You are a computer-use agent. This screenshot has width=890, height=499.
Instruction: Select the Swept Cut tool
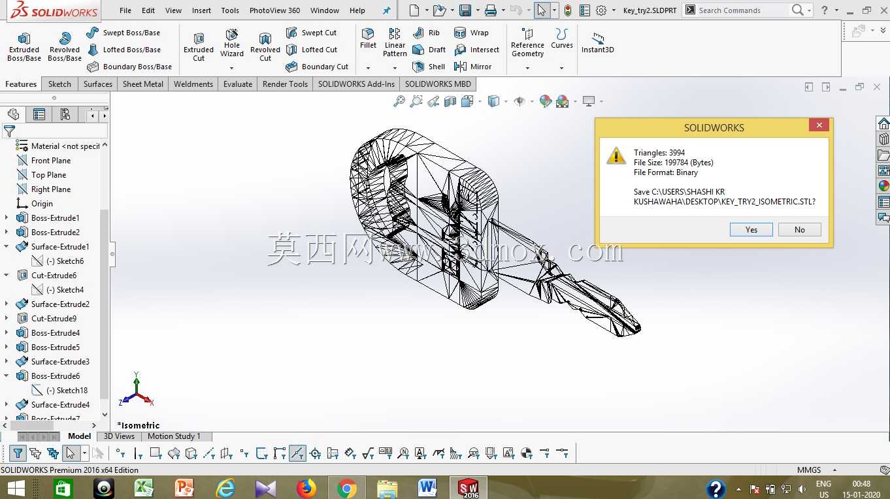[x=311, y=33]
